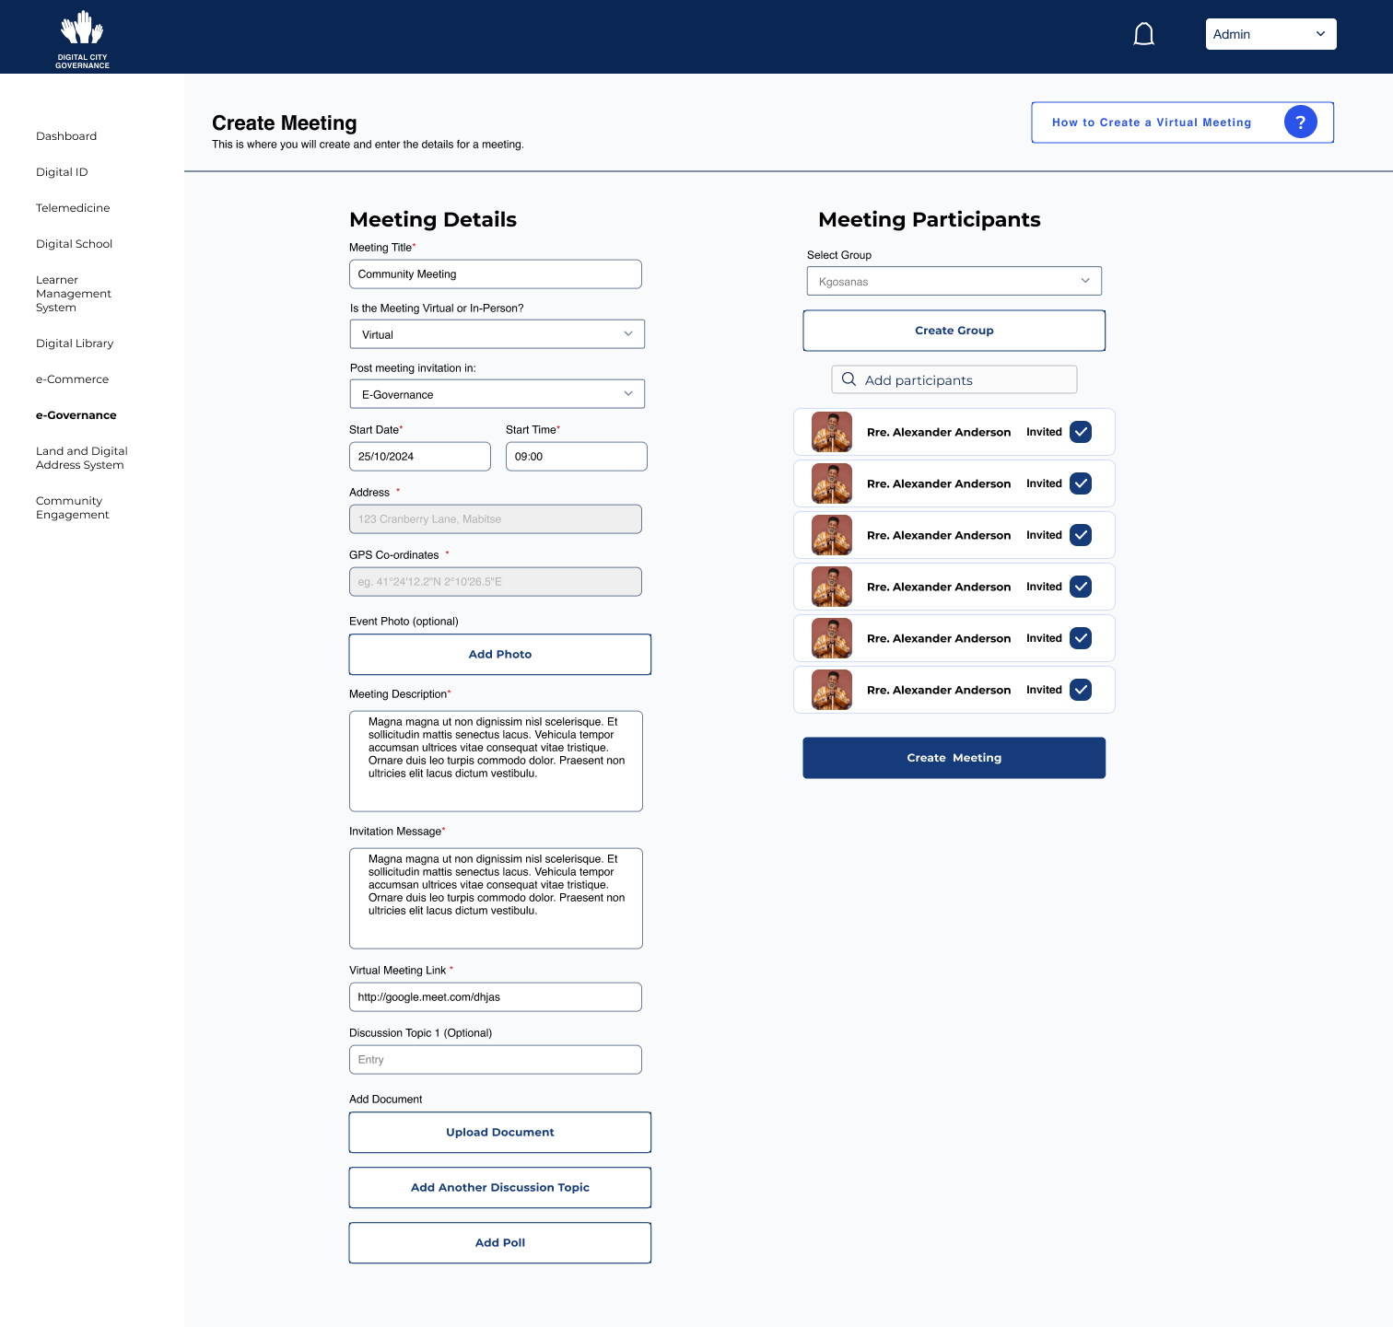Click the first participant's avatar photo
1393x1327 pixels.
[831, 432]
